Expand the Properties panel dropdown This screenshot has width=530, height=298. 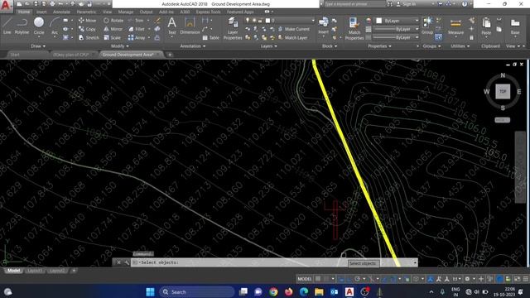379,46
